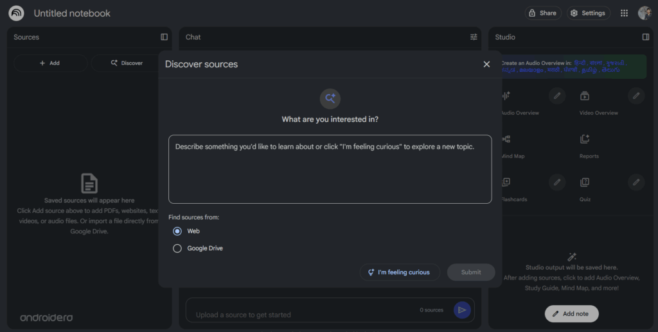The image size is (658, 332).
Task: Click the NotebookLM logo icon
Action: coord(16,13)
